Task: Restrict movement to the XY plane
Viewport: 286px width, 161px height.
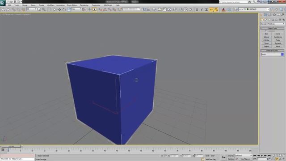Action: [x=211, y=9]
